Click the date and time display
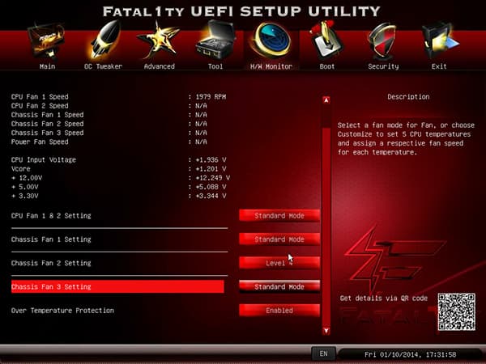The height and width of the screenshot is (364, 486). [x=410, y=354]
